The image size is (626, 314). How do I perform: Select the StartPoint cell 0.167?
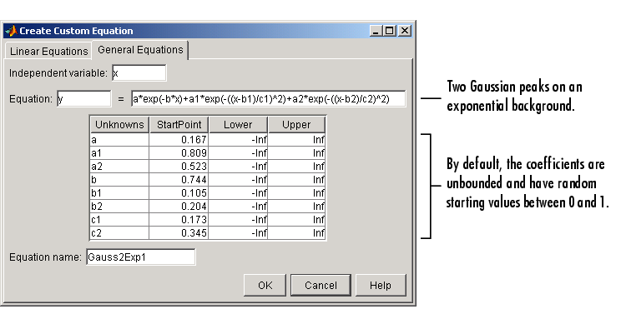point(179,139)
